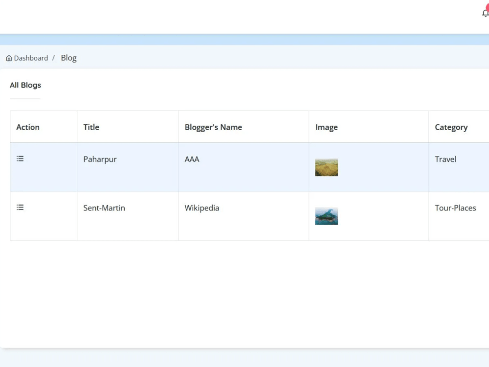This screenshot has width=489, height=367.
Task: Open the action menu for the Sent-Martin row
Action: [20, 207]
